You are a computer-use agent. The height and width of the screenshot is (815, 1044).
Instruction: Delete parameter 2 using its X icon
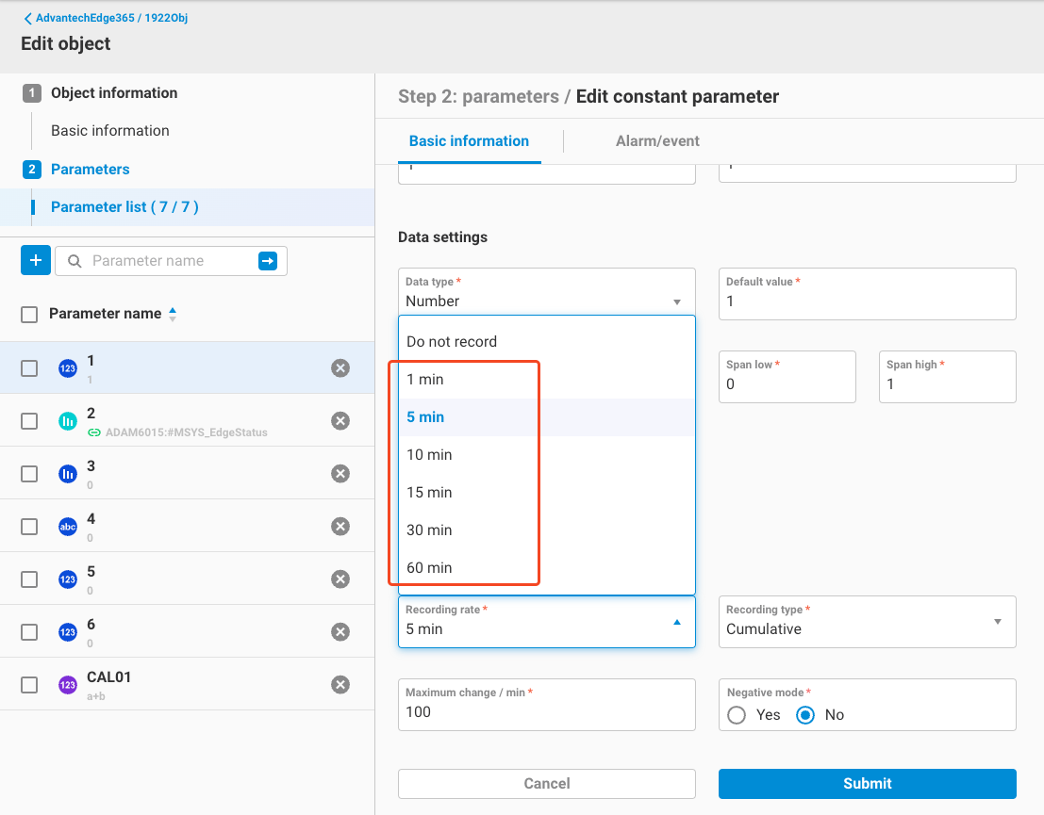coord(340,421)
